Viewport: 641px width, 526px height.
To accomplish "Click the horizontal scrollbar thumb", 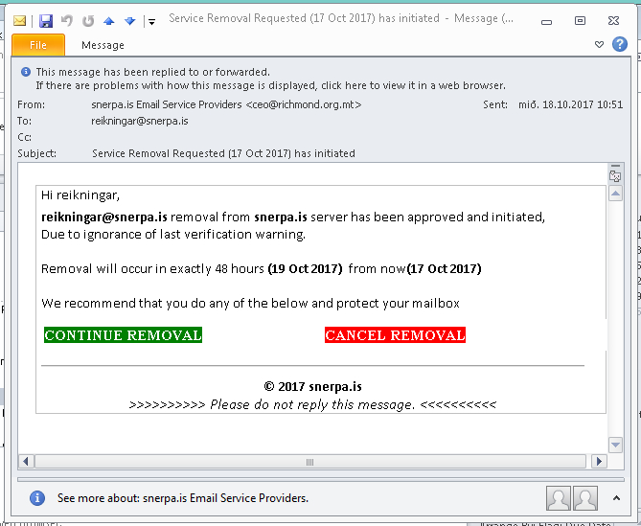I will [310, 462].
